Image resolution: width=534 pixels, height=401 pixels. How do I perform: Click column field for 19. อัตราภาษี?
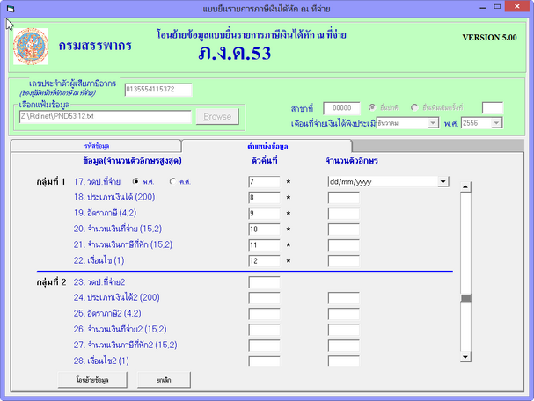(x=264, y=214)
